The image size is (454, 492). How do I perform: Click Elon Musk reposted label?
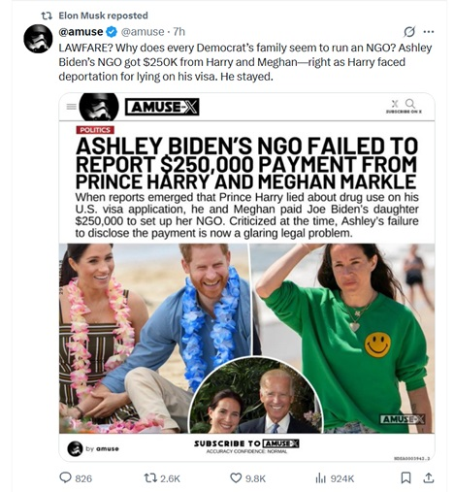[103, 16]
